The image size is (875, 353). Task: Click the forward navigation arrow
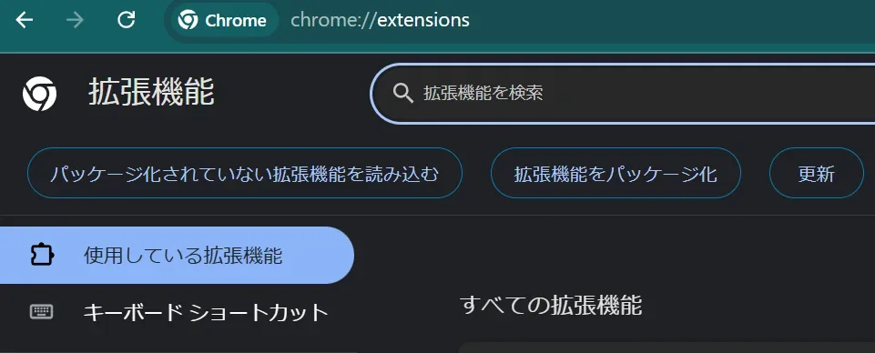pos(75,21)
